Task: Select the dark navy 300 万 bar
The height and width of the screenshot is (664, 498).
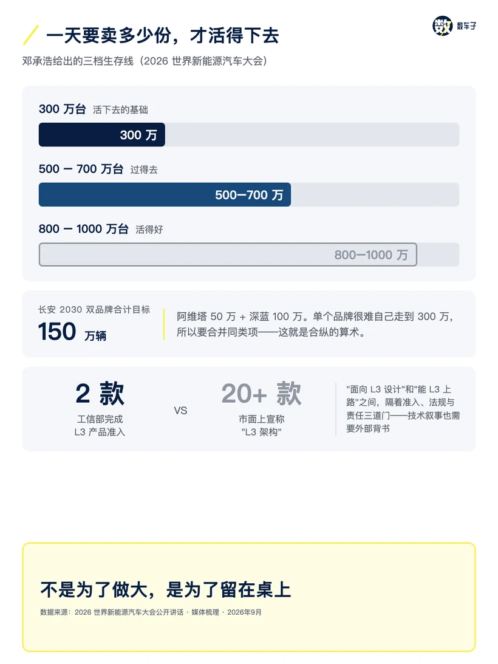Action: coord(101,135)
